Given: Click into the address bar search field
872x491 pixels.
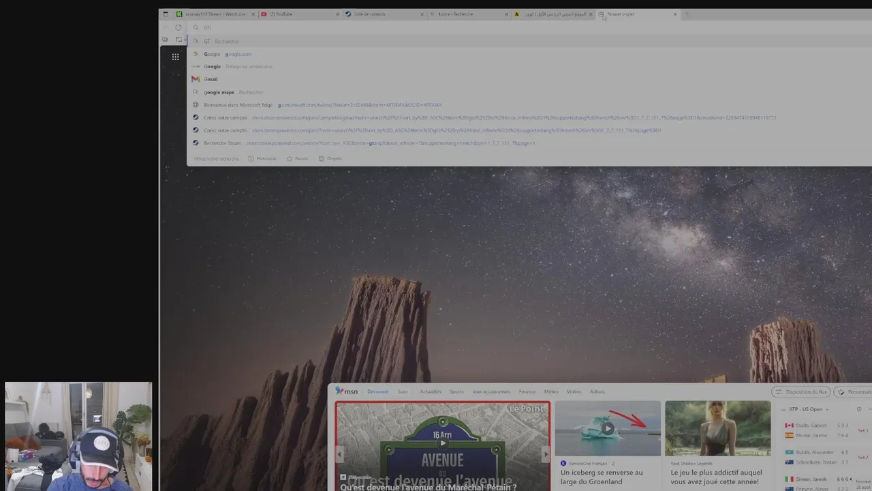Looking at the screenshot, I should click(x=529, y=28).
